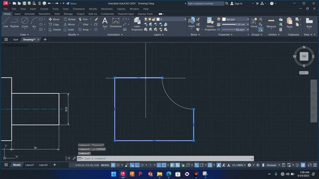The height and width of the screenshot is (179, 319).
Task: Switch to the Annotate ribbon tab
Action: coord(29,14)
